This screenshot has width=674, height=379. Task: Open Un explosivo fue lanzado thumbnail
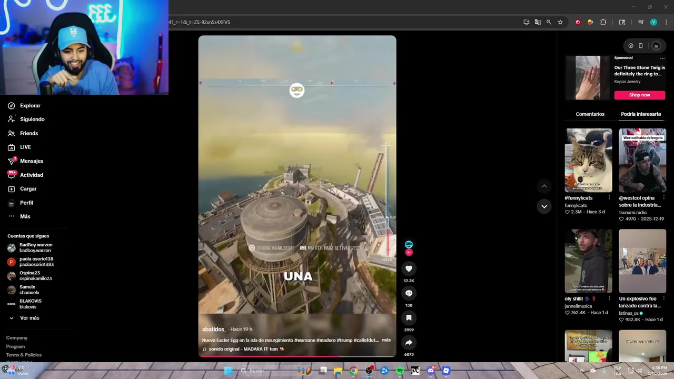642,261
